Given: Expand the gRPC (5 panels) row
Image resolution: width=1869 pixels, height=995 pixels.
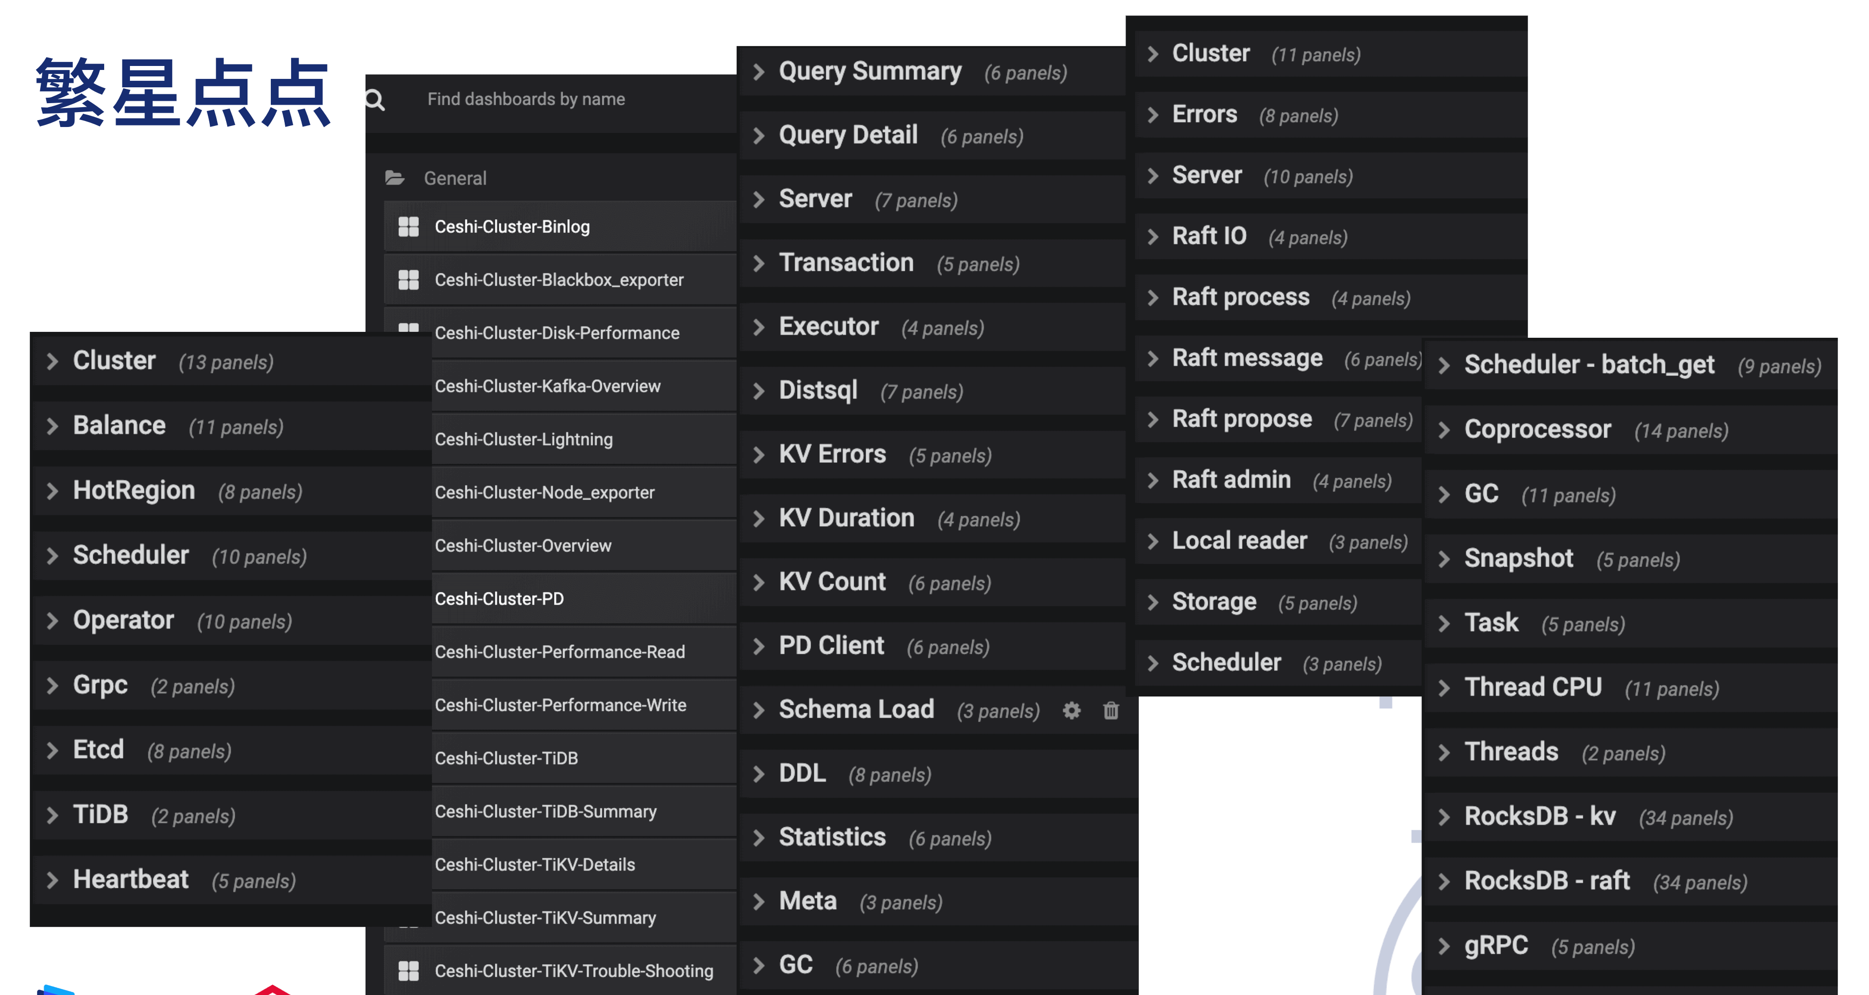Looking at the screenshot, I should (1631, 946).
